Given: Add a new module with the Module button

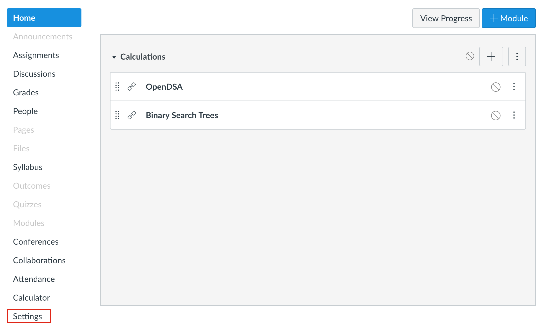Looking at the screenshot, I should 509,18.
